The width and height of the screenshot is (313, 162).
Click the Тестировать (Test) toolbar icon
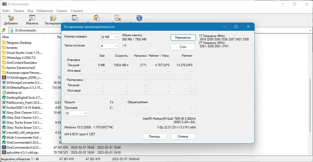click(x=53, y=18)
